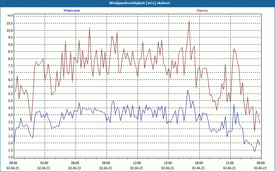Click the 9,5 y-axis value
The height and width of the screenshot is (172, 275).
coord(10,37)
